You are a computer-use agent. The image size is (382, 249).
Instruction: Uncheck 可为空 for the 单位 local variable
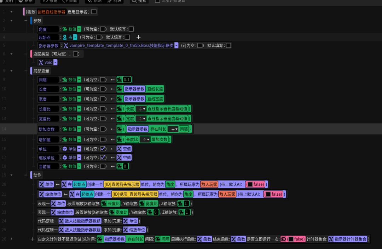point(103,149)
